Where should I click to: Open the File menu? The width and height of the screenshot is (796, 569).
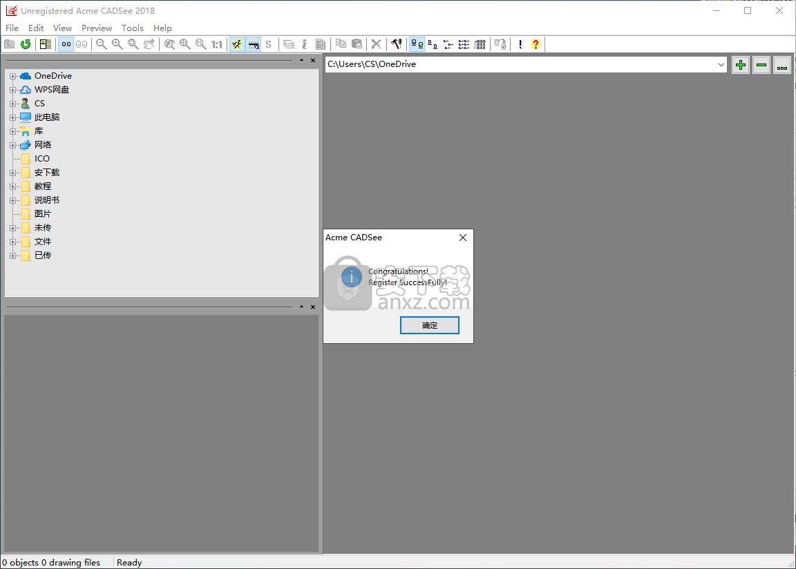click(x=12, y=28)
